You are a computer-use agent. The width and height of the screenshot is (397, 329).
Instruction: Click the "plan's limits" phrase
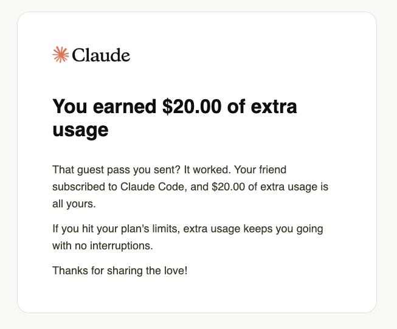point(148,229)
